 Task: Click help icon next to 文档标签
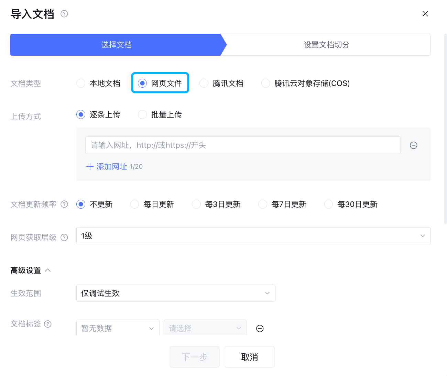[x=48, y=324]
